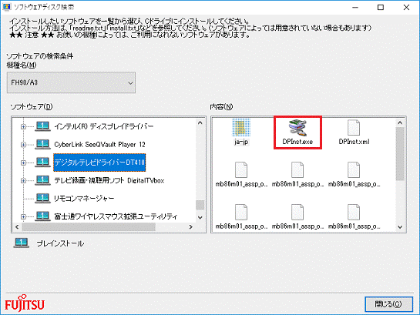Expand the 富士通ワイヤレスマウス拡張ユーティリティ node
The width and height of the screenshot is (420, 315).
23,216
